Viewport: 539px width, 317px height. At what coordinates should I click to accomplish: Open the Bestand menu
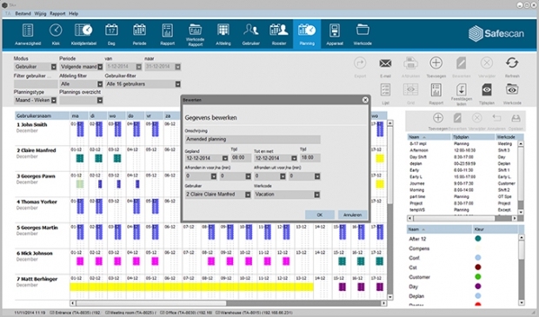pos(23,14)
